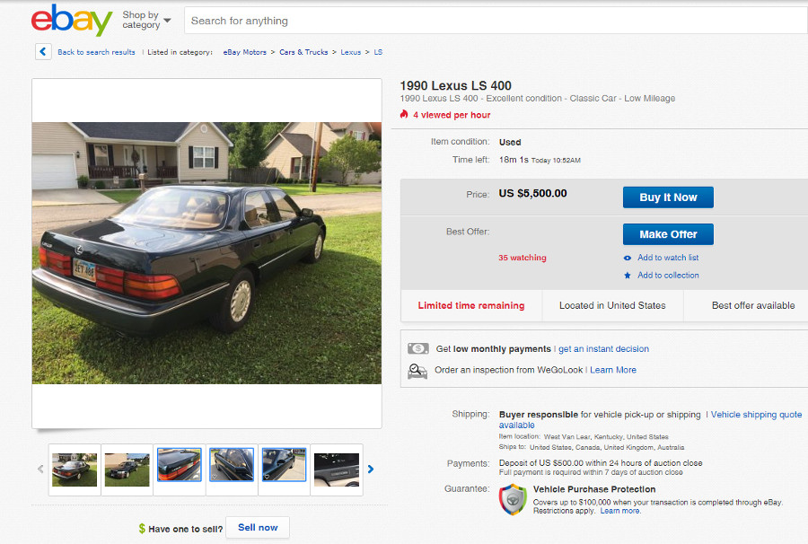Focus the Search for anything field
This screenshot has height=544, width=808.
coord(496,21)
